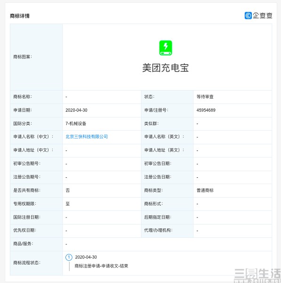Open the 北京三快科技有限公司 applicant link
The width and height of the screenshot is (281, 283).
click(87, 137)
